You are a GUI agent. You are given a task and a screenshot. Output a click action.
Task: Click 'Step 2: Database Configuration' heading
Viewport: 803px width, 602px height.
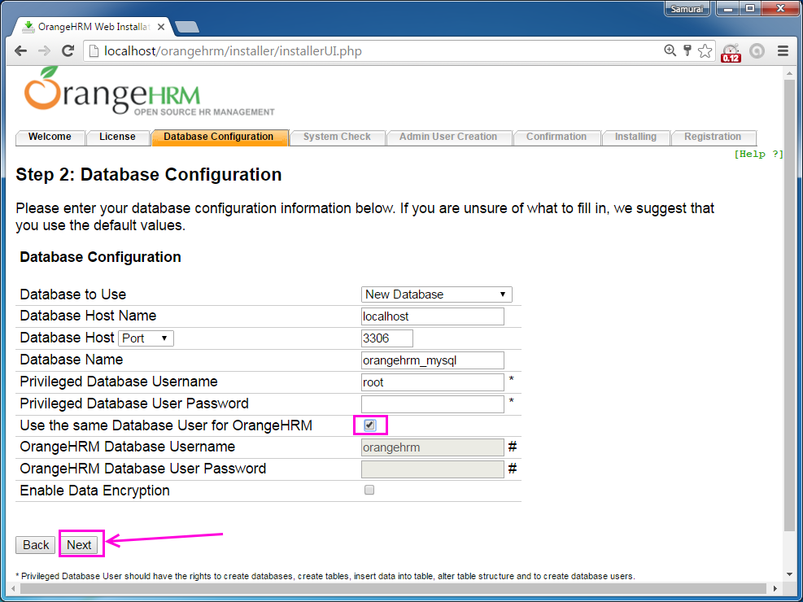coord(149,175)
